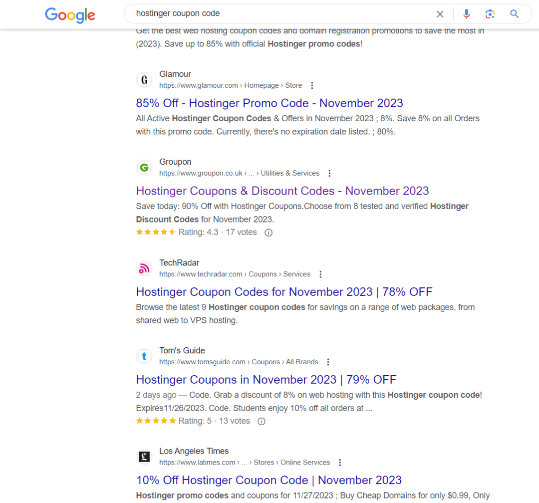This screenshot has width=539, height=503.
Task: Click snippet 'Save up to 85% with official Hostinger promo codes!'
Action: [264, 44]
